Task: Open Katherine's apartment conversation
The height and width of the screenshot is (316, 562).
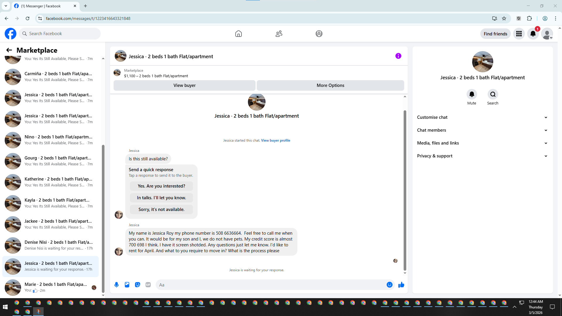Action: 50,182
